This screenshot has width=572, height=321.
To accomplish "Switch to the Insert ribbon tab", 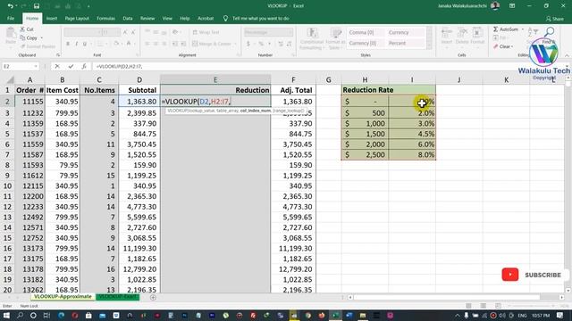I will [52, 18].
